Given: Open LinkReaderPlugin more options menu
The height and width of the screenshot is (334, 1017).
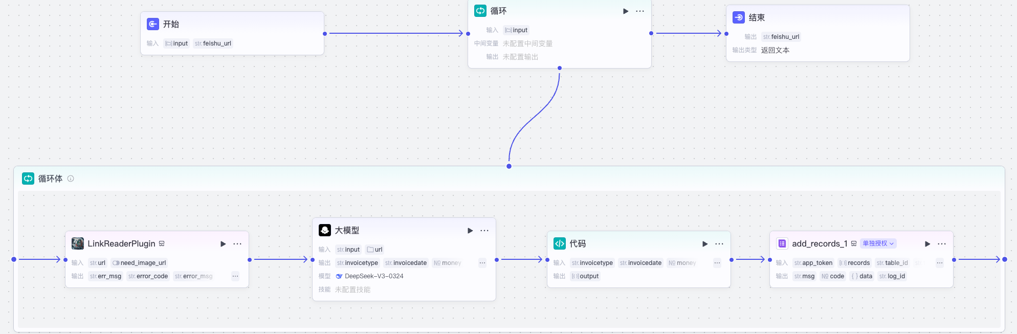Looking at the screenshot, I should [x=237, y=244].
